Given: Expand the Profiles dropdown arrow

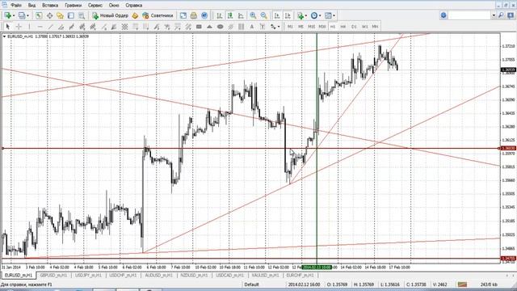Looking at the screenshot, I should (x=27, y=15).
